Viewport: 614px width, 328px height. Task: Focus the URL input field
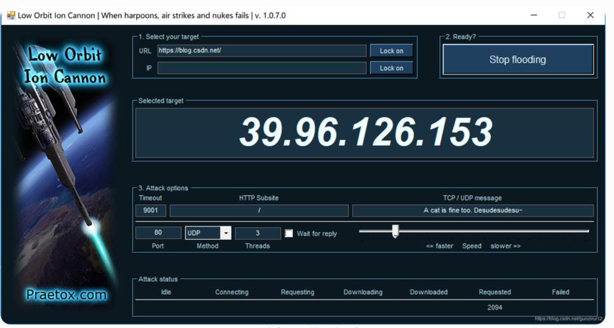click(x=262, y=50)
